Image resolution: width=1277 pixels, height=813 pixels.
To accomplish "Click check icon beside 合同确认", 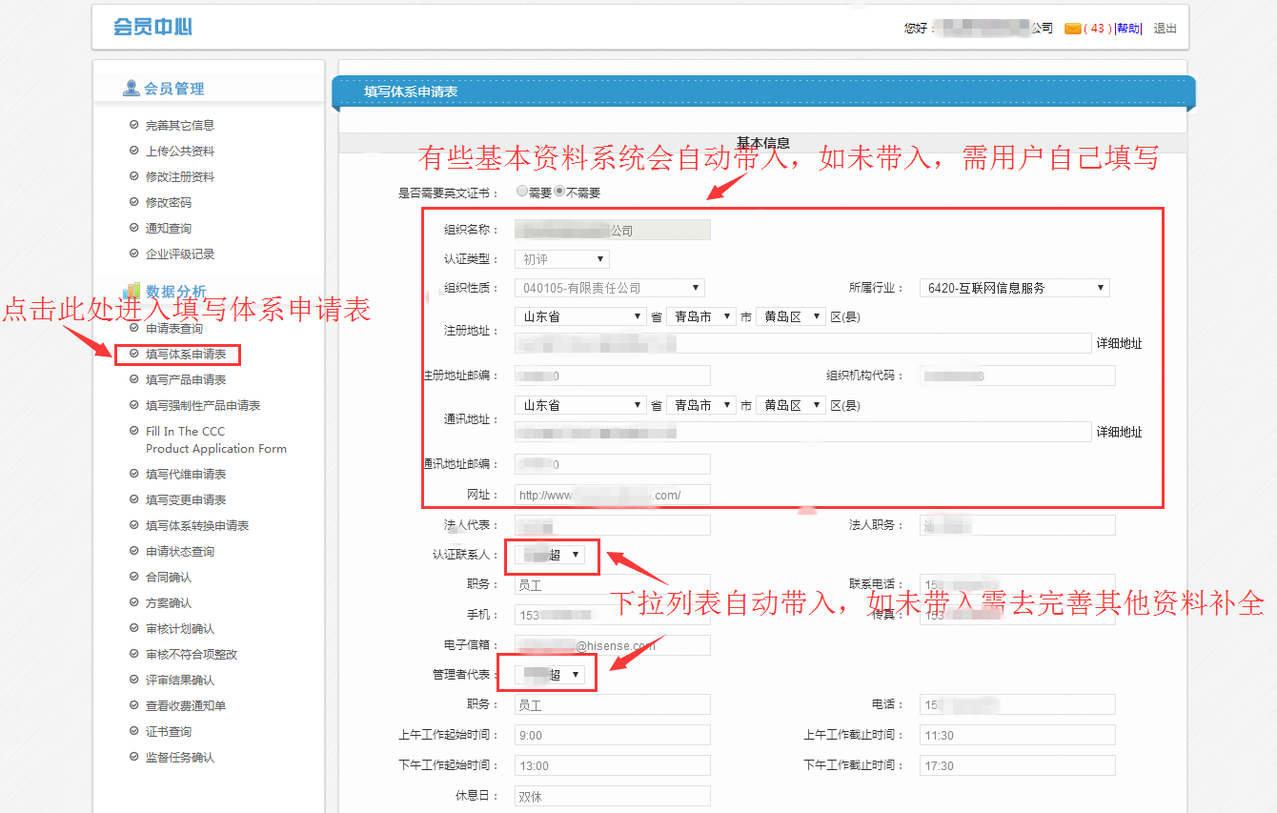I will point(133,577).
